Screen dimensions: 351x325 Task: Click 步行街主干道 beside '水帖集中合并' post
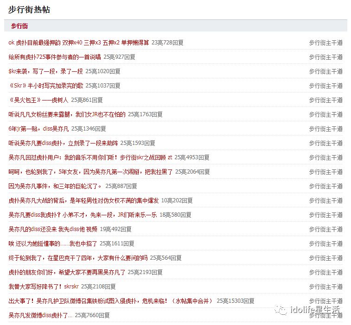[325, 301]
